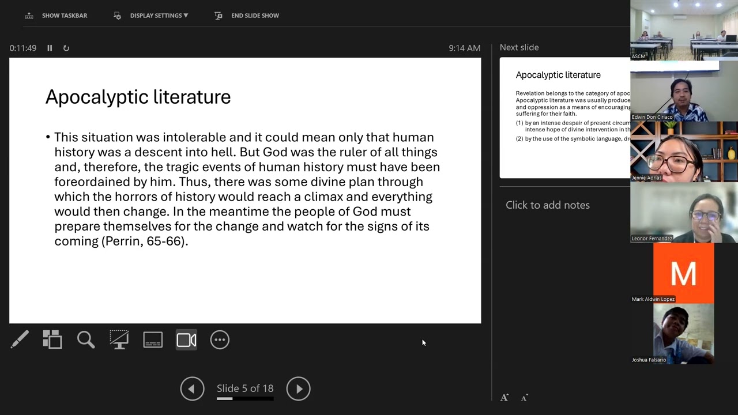Pause the presentation timer

50,48
